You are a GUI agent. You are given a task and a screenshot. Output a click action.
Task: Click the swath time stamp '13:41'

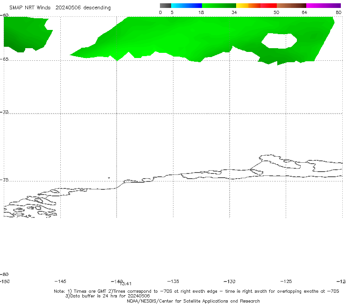126,284
